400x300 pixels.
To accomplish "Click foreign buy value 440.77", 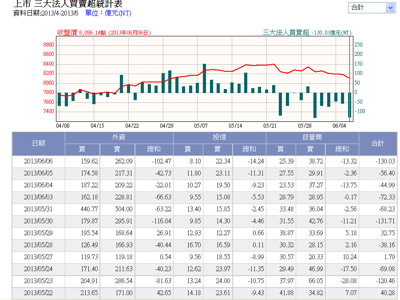I will [90, 209].
